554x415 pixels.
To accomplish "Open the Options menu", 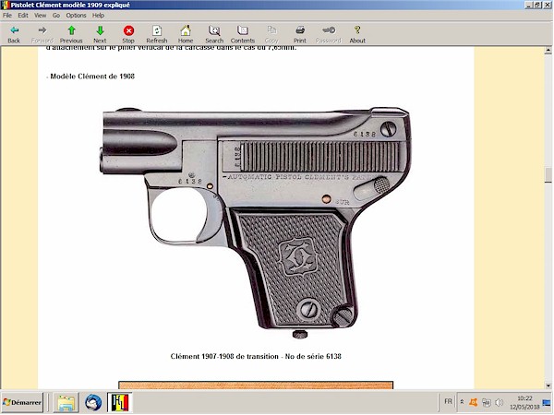I will click(x=76, y=15).
